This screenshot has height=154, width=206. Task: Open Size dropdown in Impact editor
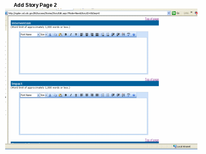pos(44,95)
